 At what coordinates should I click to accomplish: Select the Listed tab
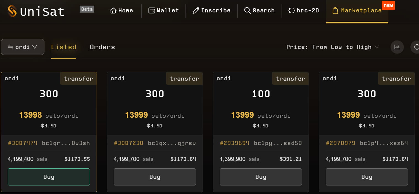[63, 47]
